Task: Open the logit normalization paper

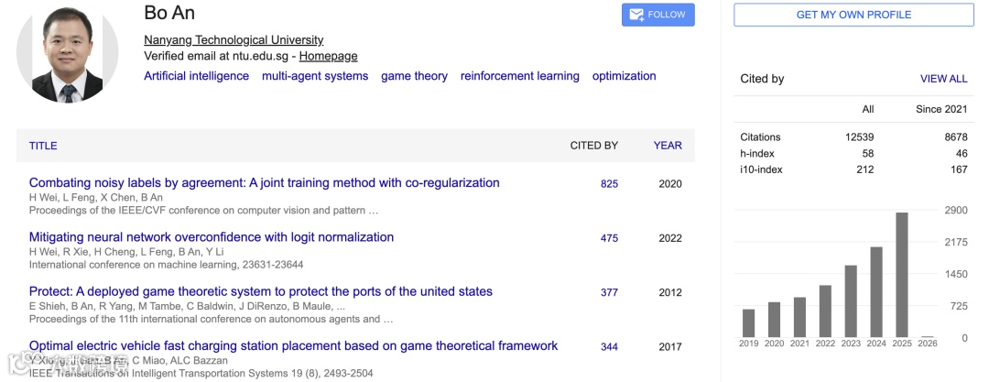Action: tap(212, 237)
